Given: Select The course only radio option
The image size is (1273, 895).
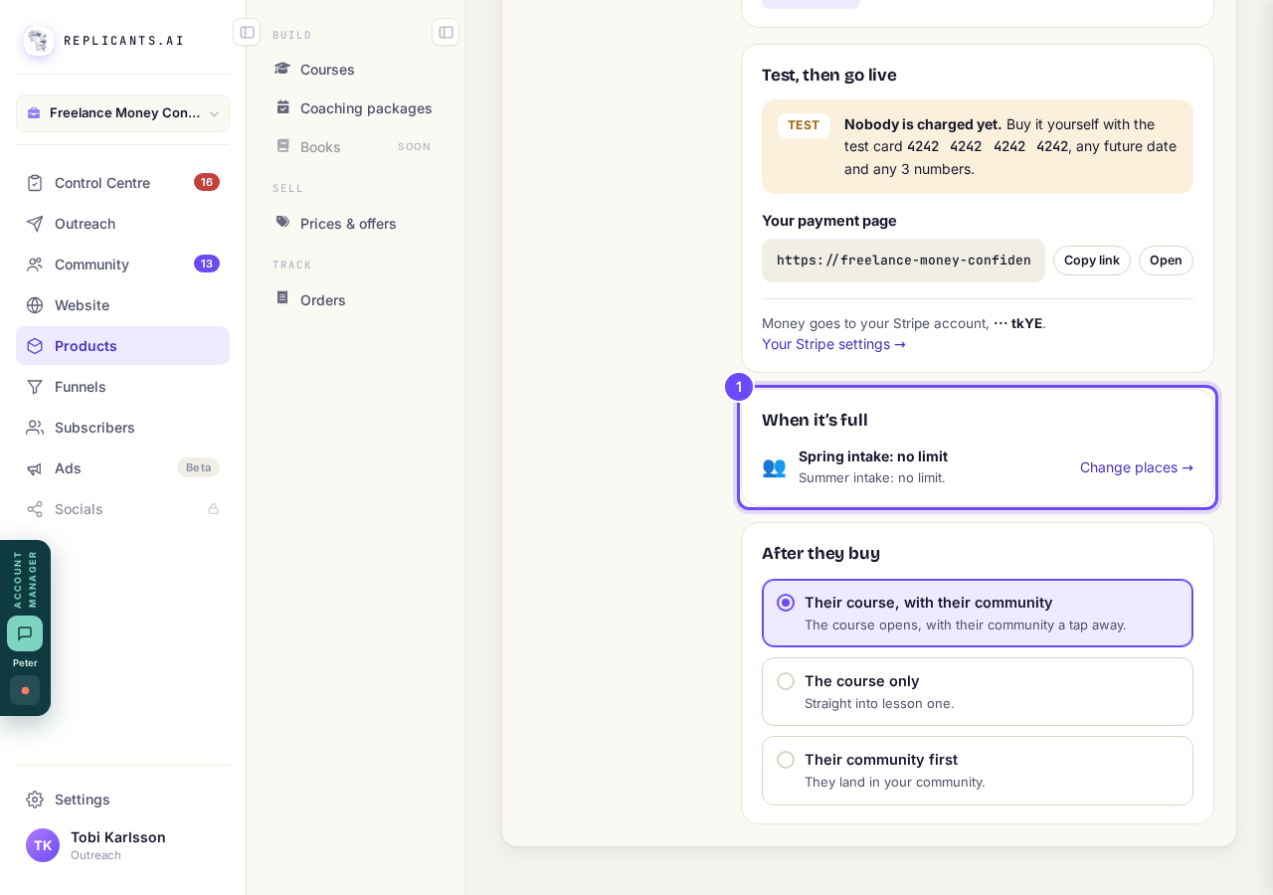Looking at the screenshot, I should coord(786,681).
